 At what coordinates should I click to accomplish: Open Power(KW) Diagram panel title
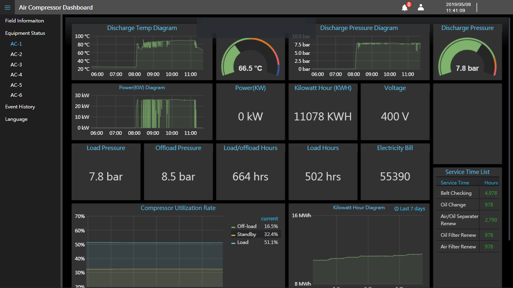(142, 88)
